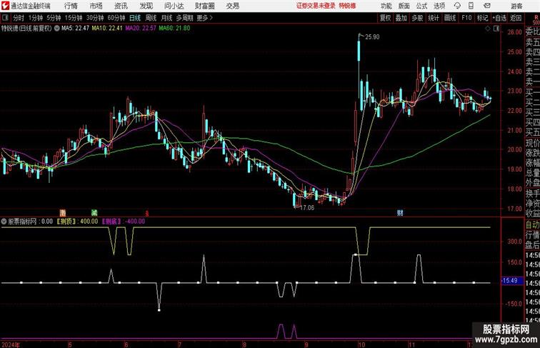Click the 统计 statistics button

coord(434,18)
